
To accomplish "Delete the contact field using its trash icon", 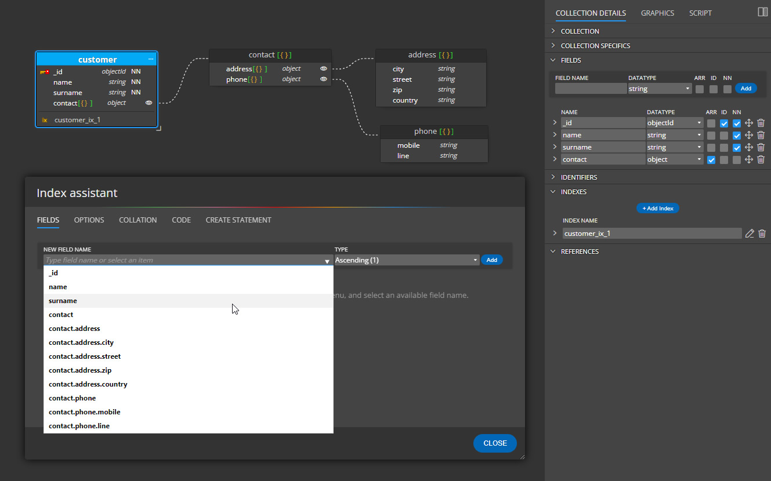I will (761, 159).
